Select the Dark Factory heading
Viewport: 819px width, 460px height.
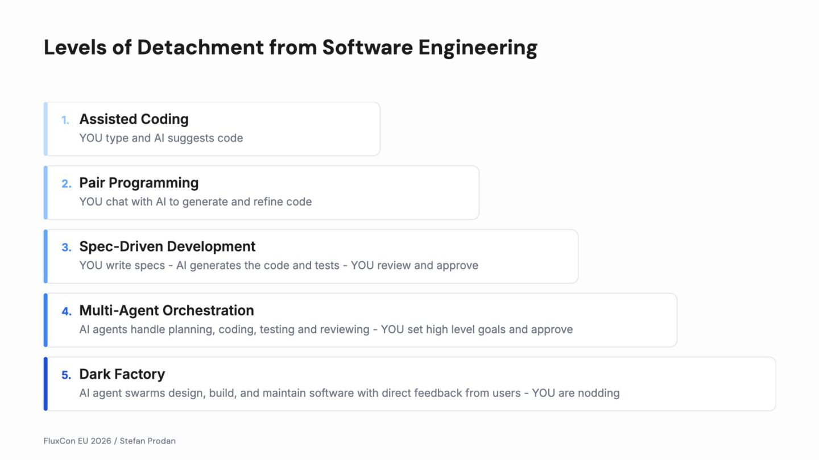pyautogui.click(x=122, y=374)
